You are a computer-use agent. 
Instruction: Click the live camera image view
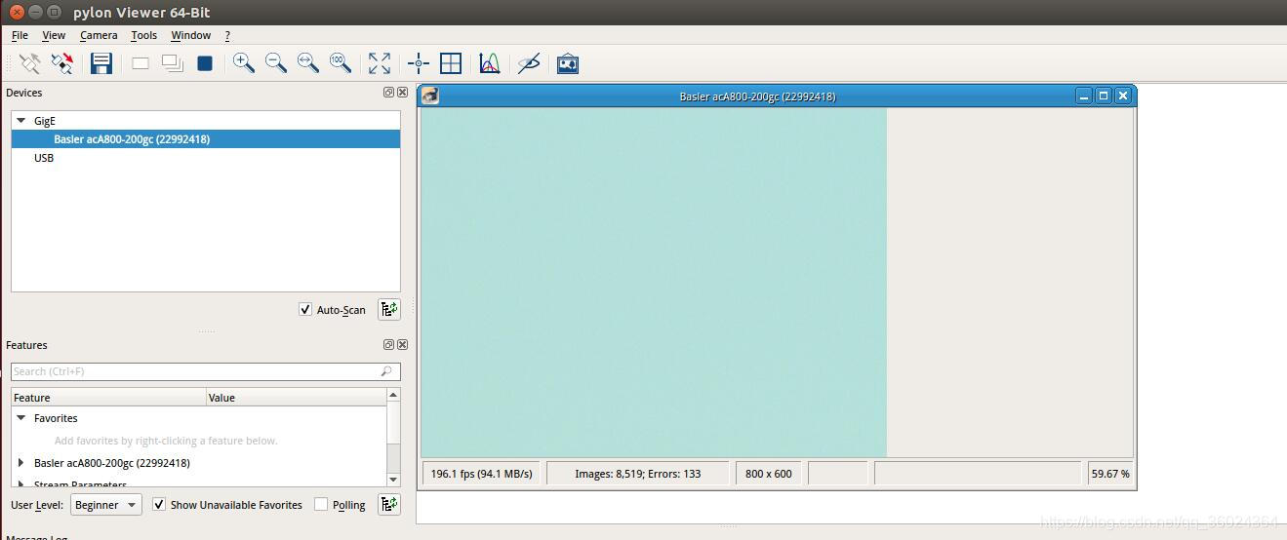click(654, 282)
